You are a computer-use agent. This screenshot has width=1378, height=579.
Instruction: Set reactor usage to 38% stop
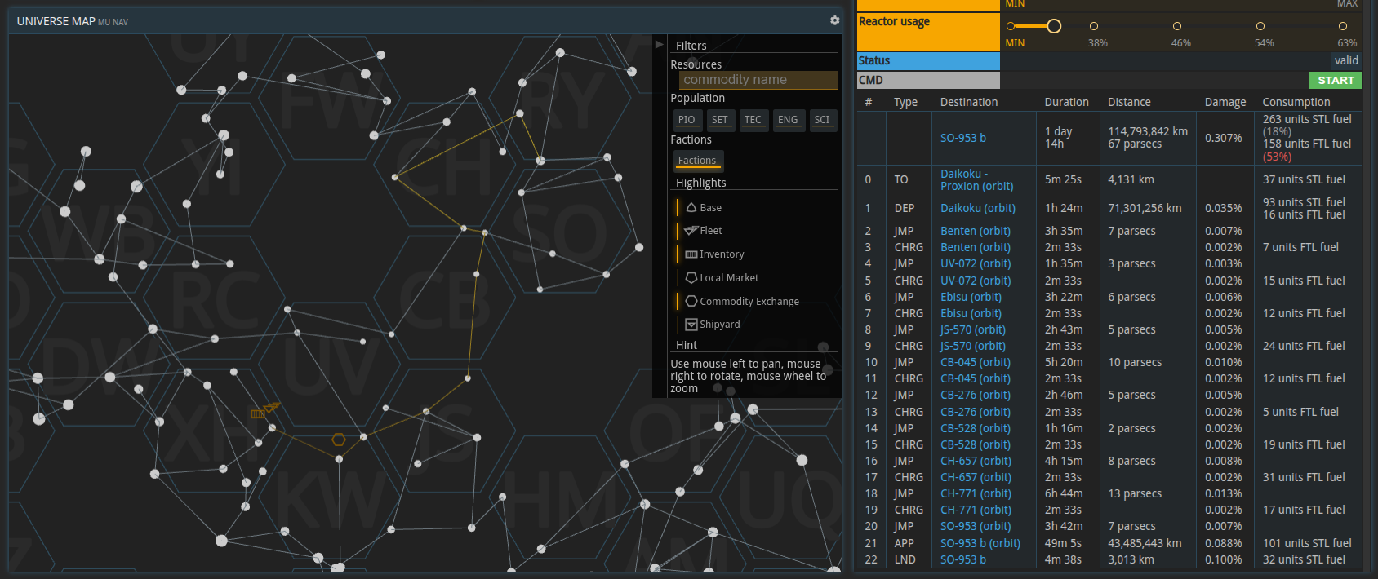click(x=1094, y=26)
